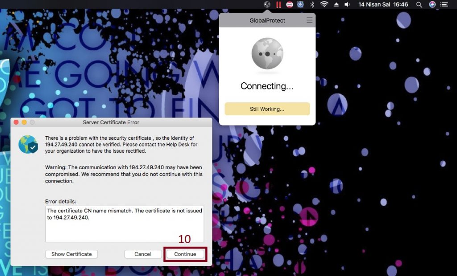Open the Bluetooth menu bar icon
This screenshot has height=276, width=457.
[312, 4]
